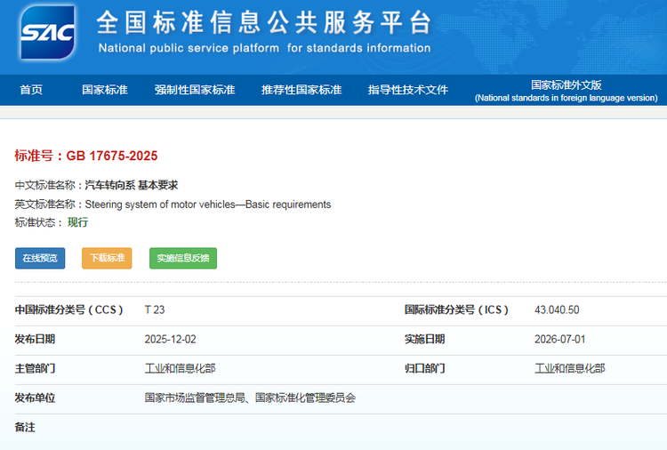Open 指导性技术文件 menu item
The height and width of the screenshot is (450, 667).
408,90
